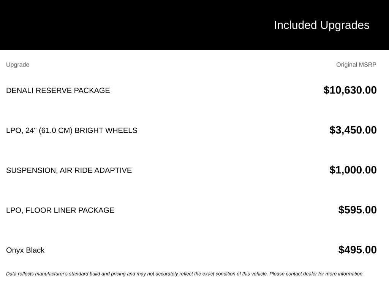The width and height of the screenshot is (389, 292).
Task: Click the DENALI RESERVE PACKAGE row label
Action: (x=58, y=90)
